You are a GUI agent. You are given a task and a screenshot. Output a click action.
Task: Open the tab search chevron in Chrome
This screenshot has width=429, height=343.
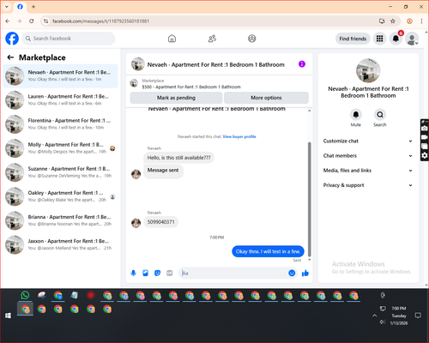pyautogui.click(x=7, y=7)
